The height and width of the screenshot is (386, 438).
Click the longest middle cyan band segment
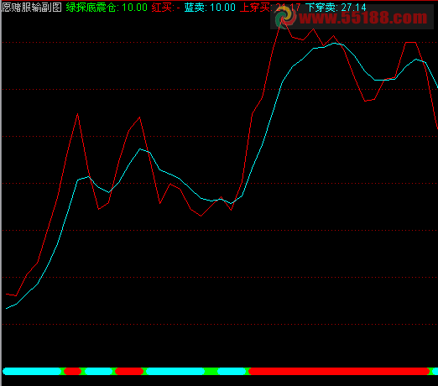(x=175, y=372)
